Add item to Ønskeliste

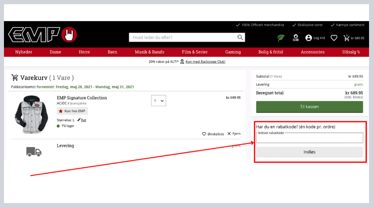tap(213, 133)
